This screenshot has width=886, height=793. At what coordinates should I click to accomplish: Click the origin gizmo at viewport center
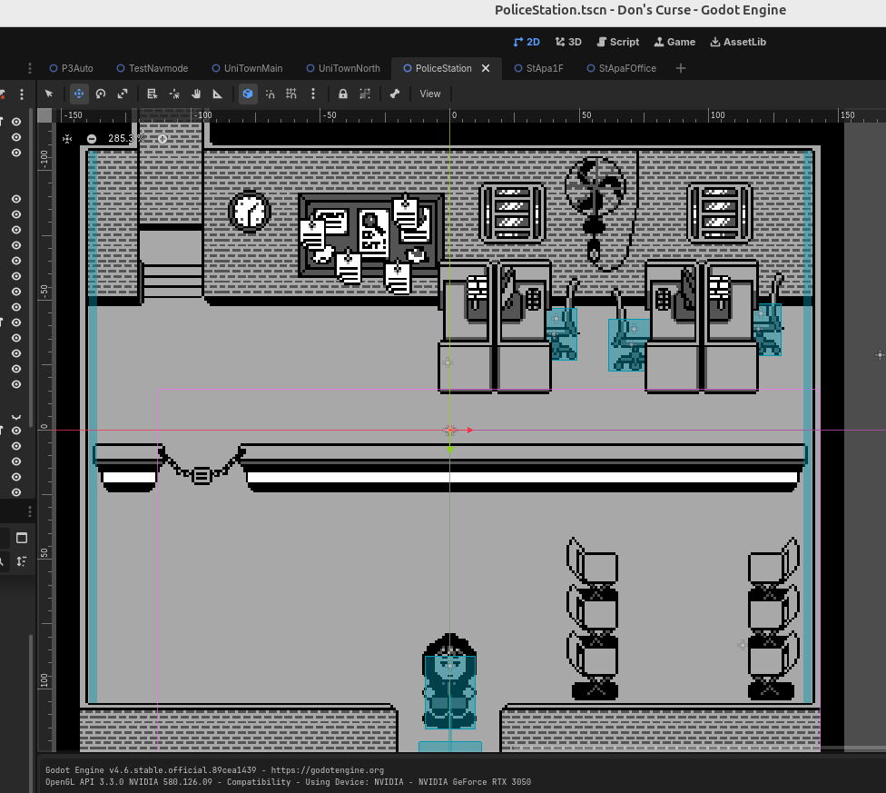coord(449,431)
